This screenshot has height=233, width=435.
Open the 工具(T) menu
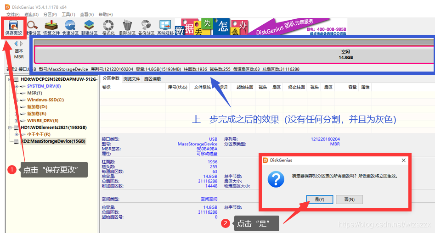click(x=68, y=14)
